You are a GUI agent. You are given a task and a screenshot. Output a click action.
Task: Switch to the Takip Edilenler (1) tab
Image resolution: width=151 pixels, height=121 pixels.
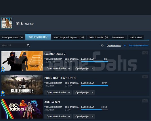pos(98,37)
